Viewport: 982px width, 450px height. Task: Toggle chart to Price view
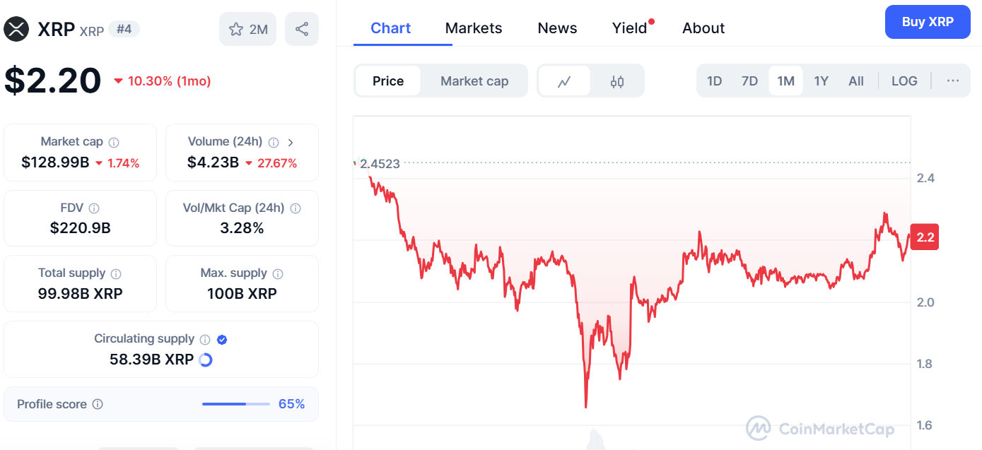(387, 81)
